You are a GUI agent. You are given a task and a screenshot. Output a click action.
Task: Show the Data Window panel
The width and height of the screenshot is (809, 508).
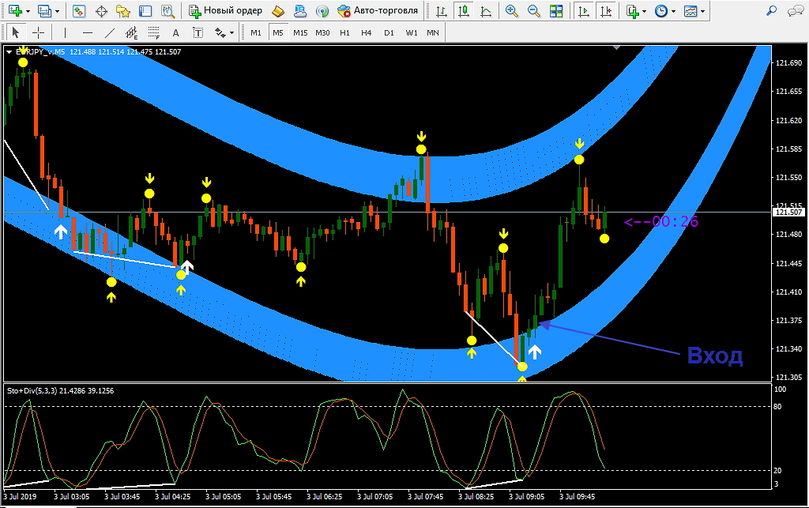point(101,11)
